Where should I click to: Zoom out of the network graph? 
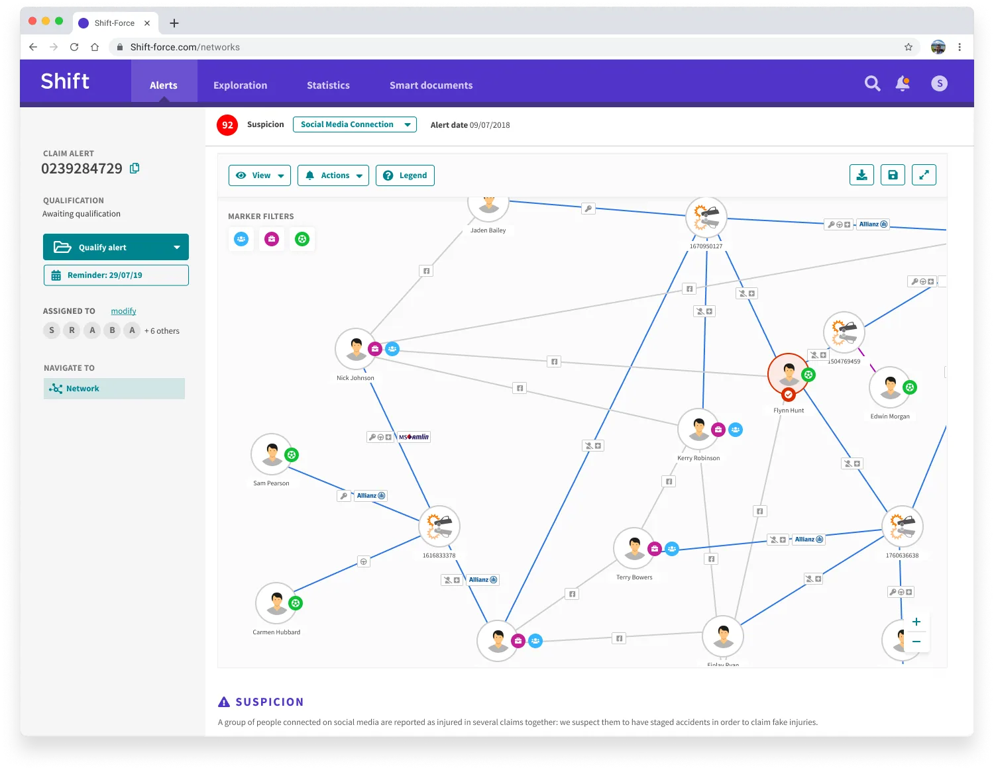916,642
